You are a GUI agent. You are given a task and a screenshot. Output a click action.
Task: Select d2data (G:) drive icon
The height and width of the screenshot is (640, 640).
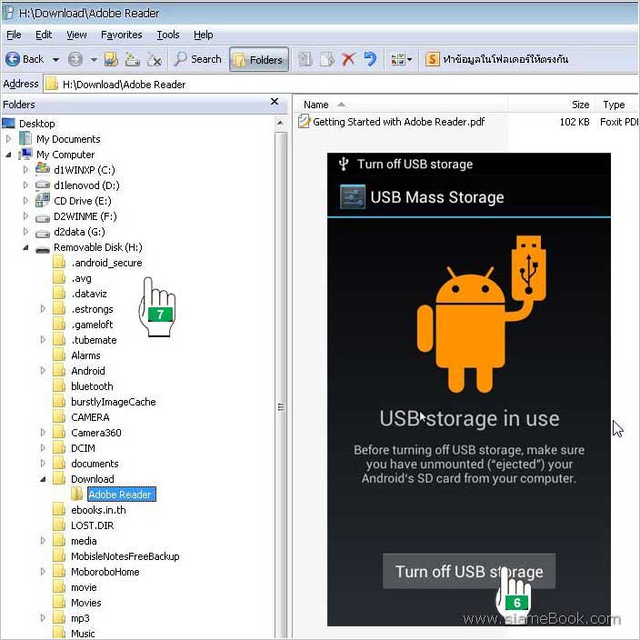43,233
